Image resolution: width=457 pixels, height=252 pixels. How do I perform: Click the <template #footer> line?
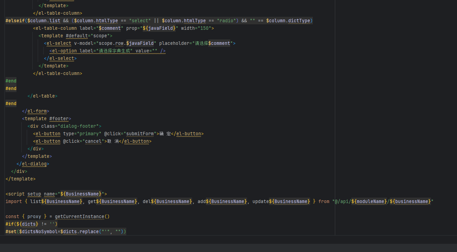(47, 119)
